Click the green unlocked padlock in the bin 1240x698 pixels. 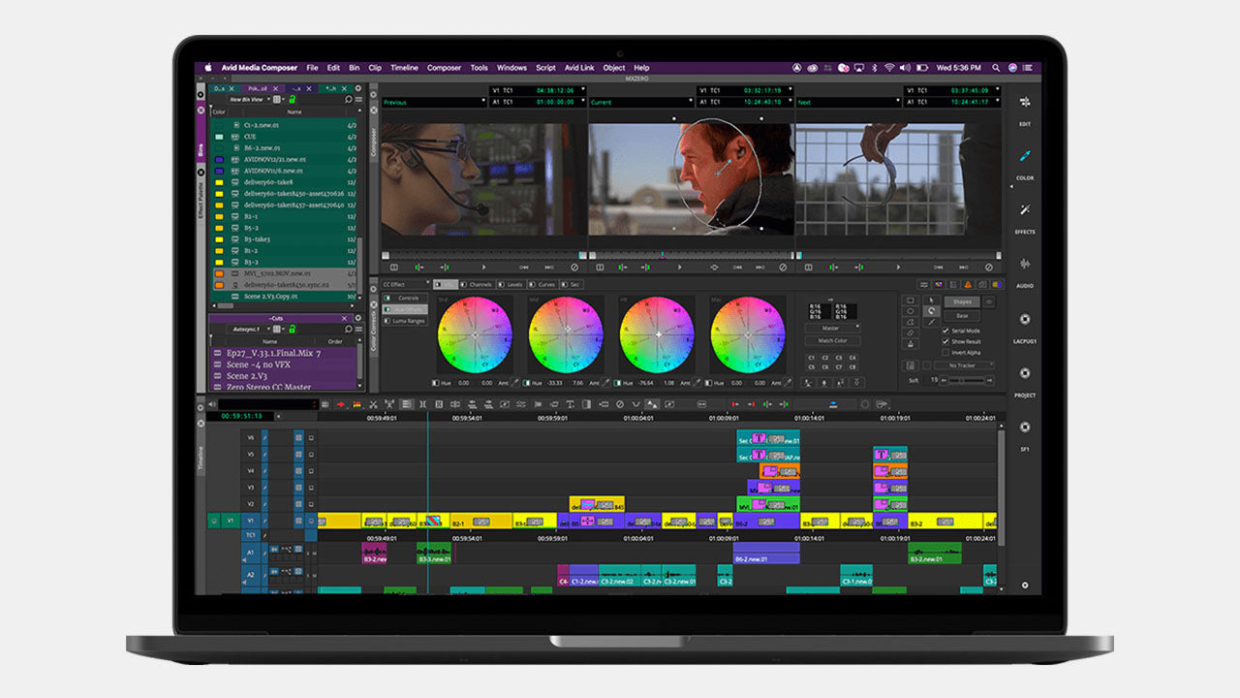point(292,99)
